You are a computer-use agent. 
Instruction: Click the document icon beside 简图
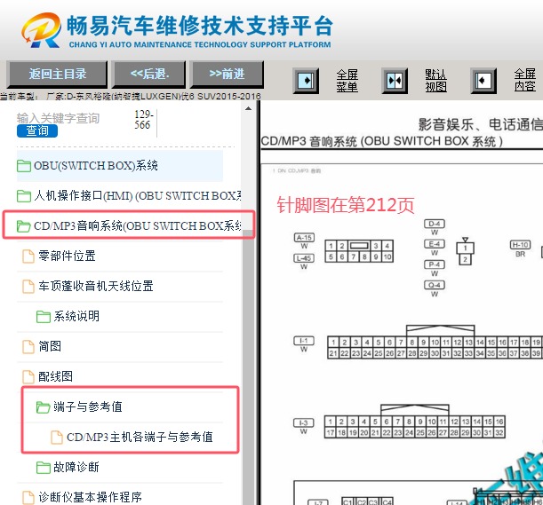click(x=28, y=347)
